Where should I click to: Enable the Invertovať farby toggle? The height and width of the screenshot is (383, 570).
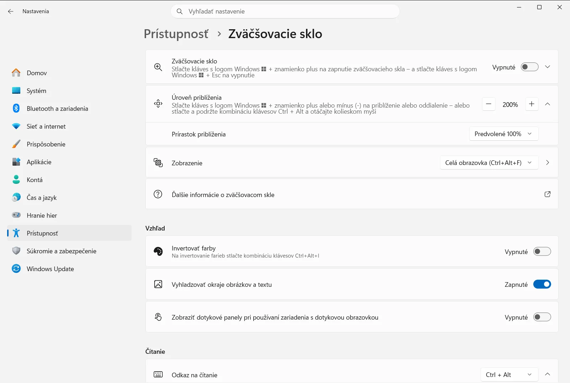point(542,252)
